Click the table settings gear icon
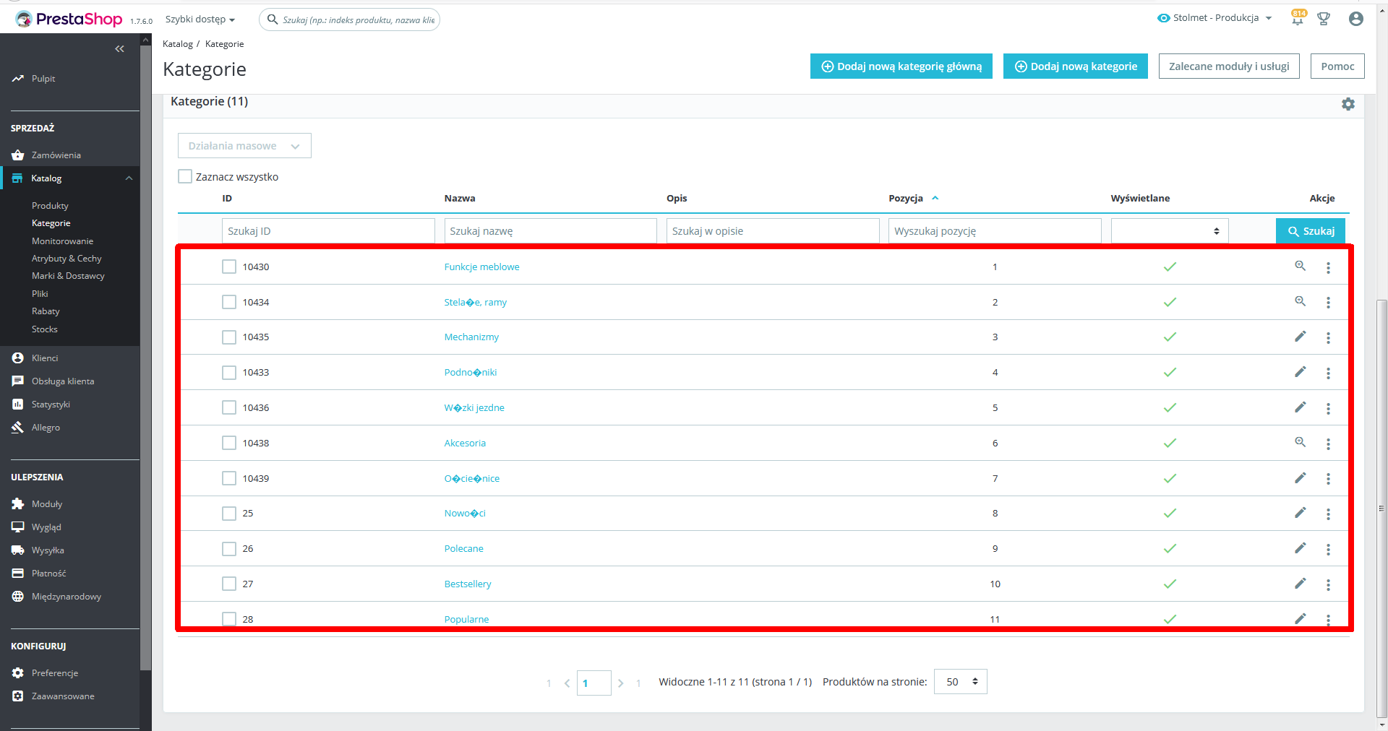This screenshot has width=1388, height=731. pyautogui.click(x=1348, y=104)
